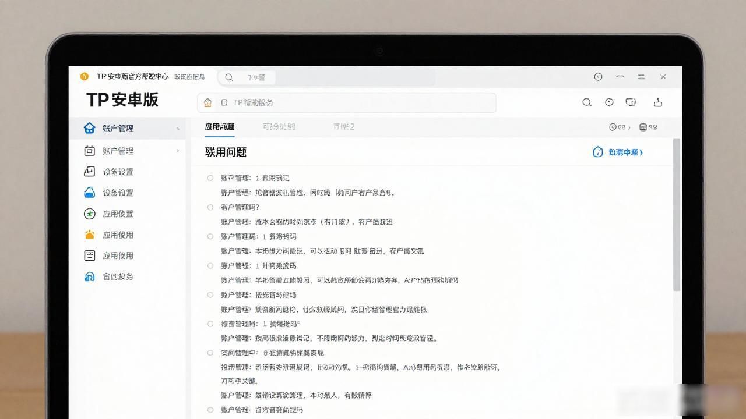Click the vertical scrollbar on the right edge
The height and width of the screenshot is (419, 746).
677,214
